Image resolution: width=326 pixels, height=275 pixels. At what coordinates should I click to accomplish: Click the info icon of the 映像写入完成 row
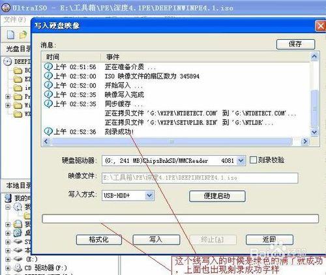point(48,94)
